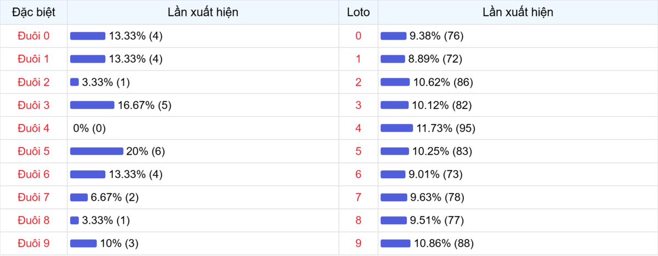Click Loto number 0
Viewport: 658px width, 256px height.
(x=358, y=36)
